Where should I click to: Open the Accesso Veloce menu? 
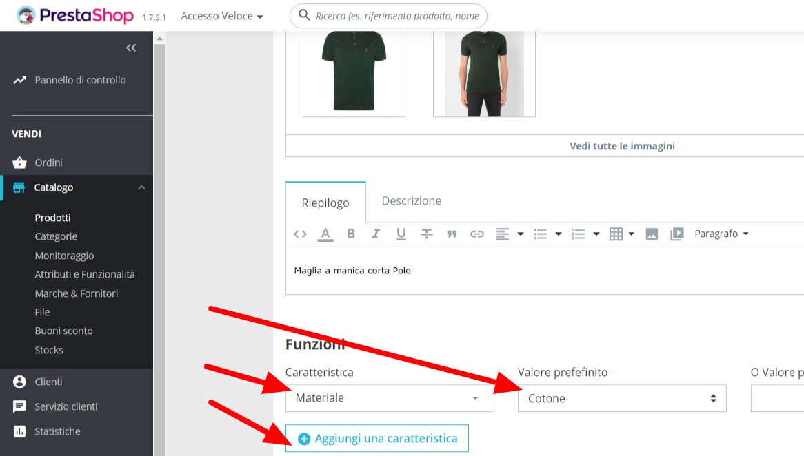tap(222, 15)
